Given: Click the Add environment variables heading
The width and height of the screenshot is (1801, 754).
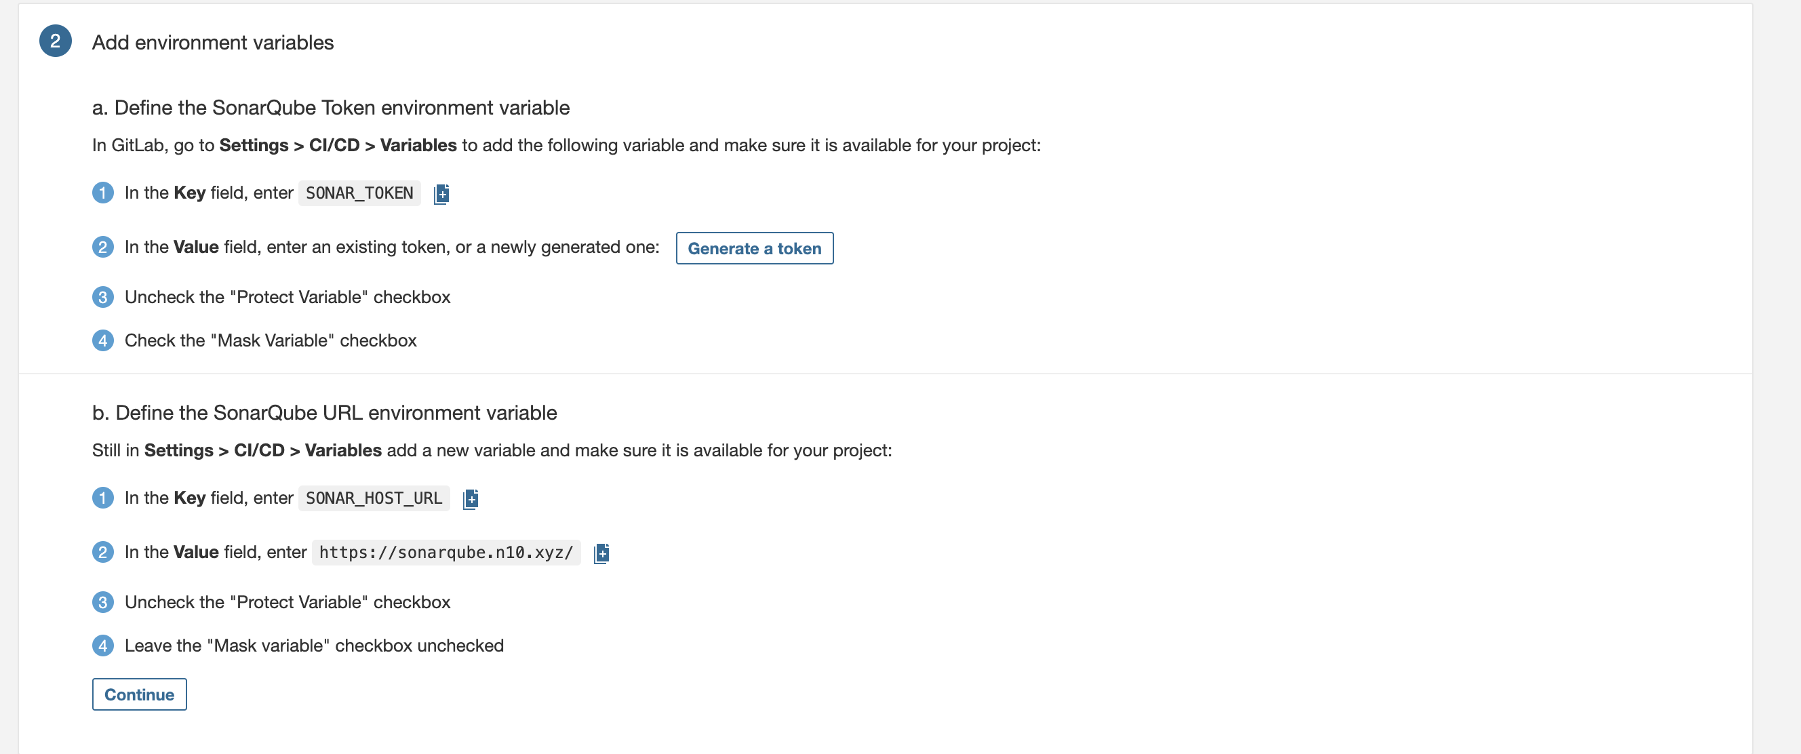Looking at the screenshot, I should [212, 43].
